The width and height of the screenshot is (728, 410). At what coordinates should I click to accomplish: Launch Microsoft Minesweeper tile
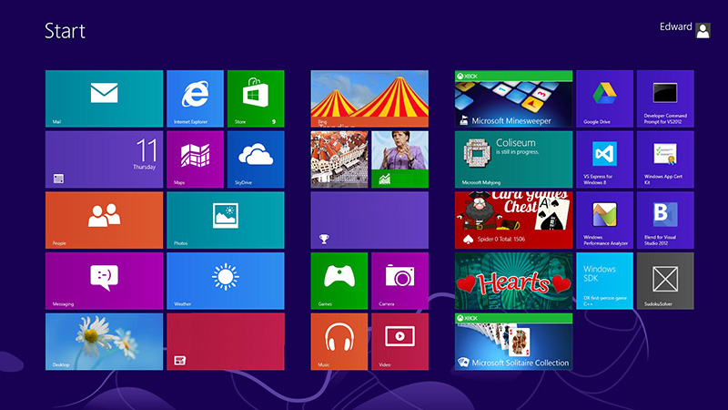[x=513, y=98]
